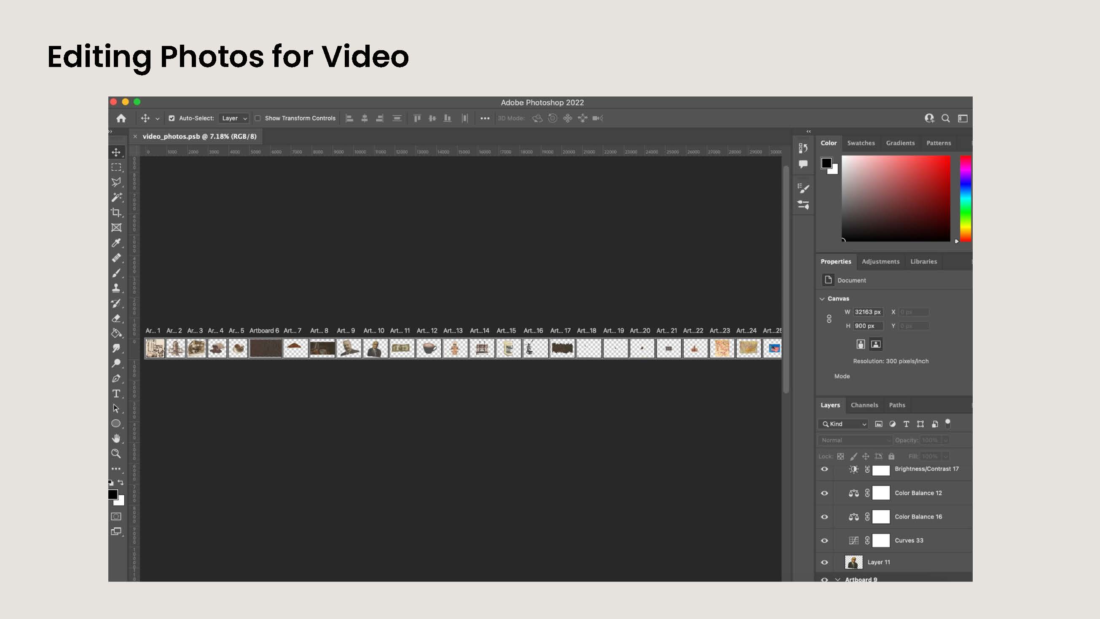Open the Paths tab
This screenshot has height=619, width=1100.
point(897,405)
